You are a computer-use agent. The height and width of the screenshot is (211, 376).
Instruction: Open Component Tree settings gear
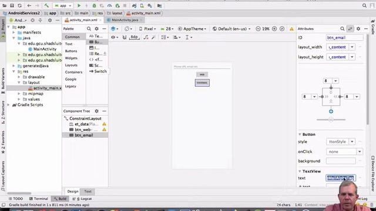96,111
